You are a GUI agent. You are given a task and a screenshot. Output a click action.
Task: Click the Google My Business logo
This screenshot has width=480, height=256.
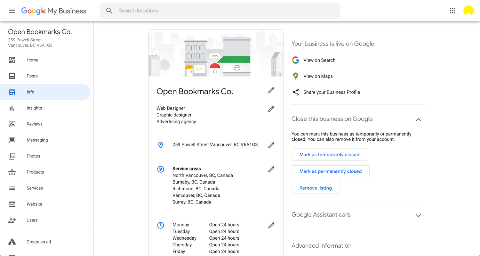tap(54, 11)
